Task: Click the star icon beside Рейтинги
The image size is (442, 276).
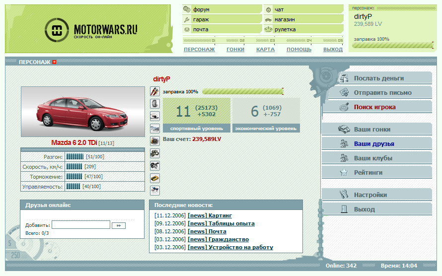Action: 344,172
